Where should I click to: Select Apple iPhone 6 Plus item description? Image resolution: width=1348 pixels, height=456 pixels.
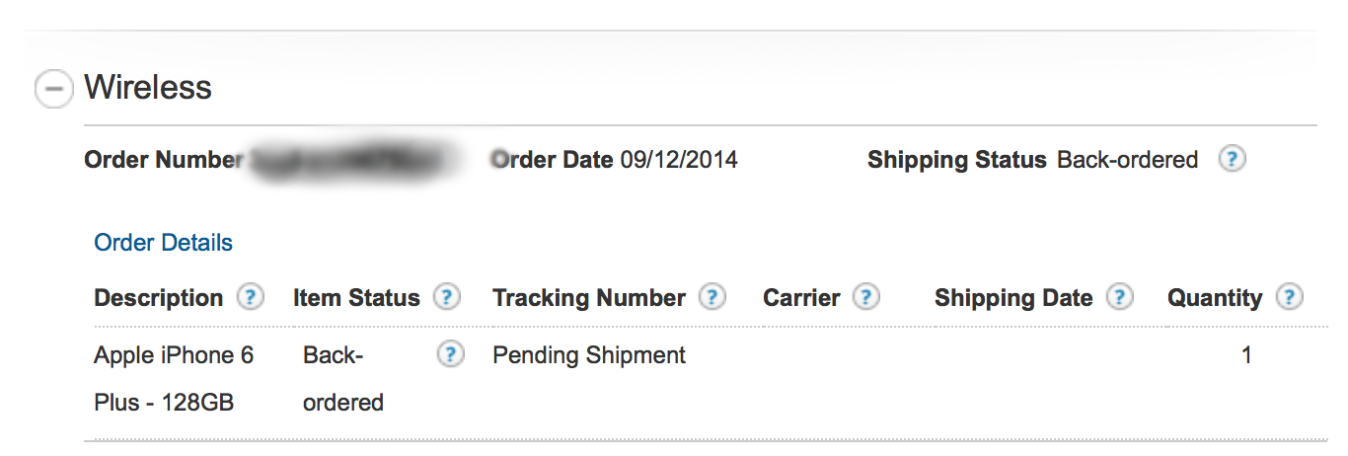[x=174, y=379]
